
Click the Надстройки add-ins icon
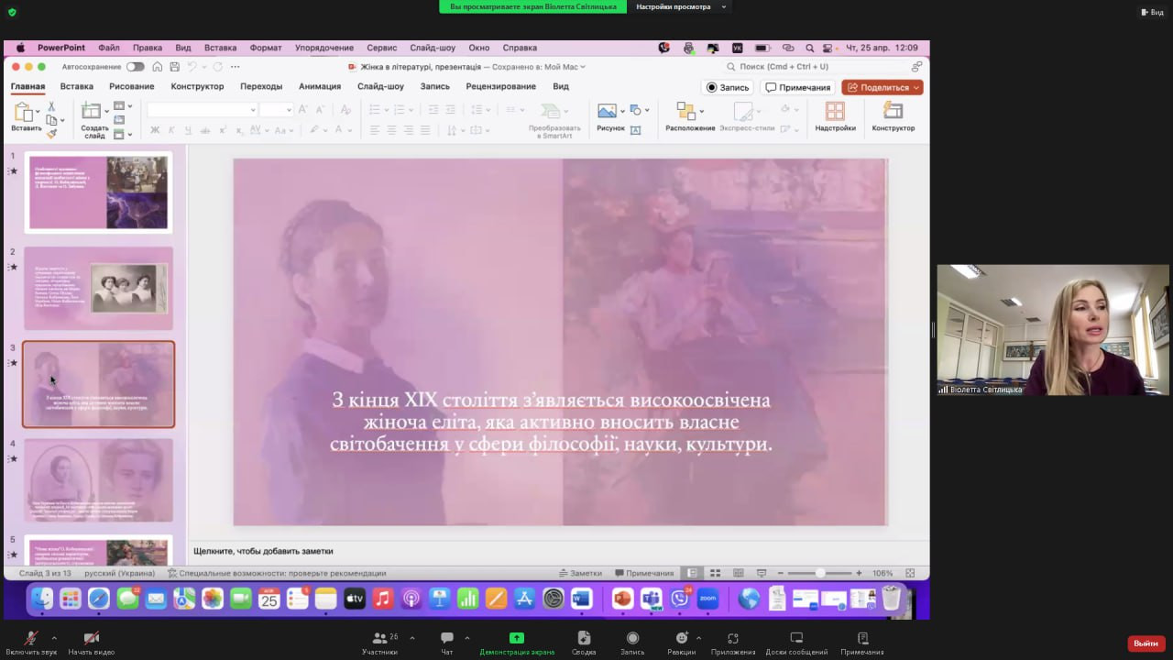click(x=835, y=112)
